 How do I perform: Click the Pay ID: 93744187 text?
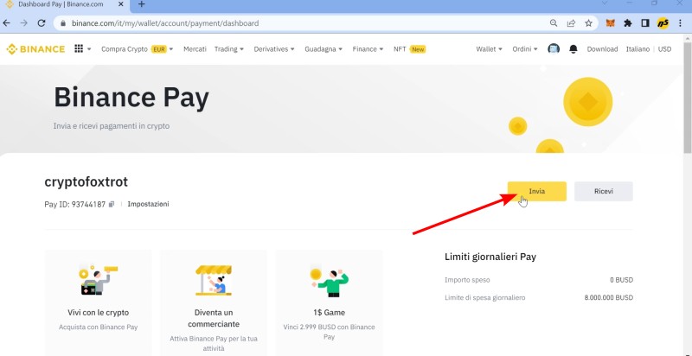[x=75, y=204]
